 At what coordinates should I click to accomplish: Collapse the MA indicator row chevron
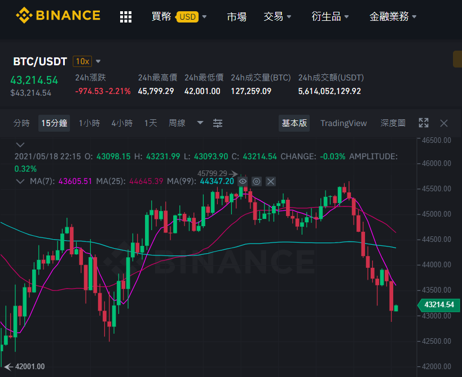20,181
